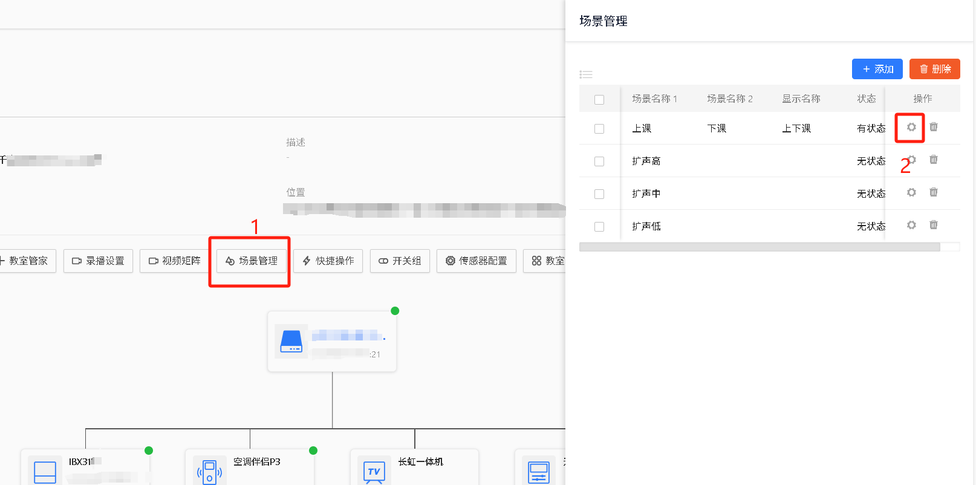Open 传感器配置 tab
The image size is (976, 485).
[477, 261]
